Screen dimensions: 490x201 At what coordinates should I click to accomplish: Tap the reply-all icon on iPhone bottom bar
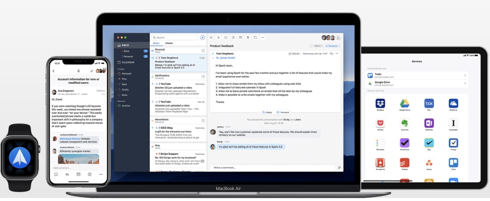click(x=67, y=174)
